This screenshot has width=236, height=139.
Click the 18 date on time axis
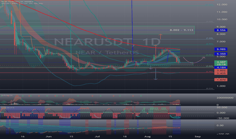(125, 136)
